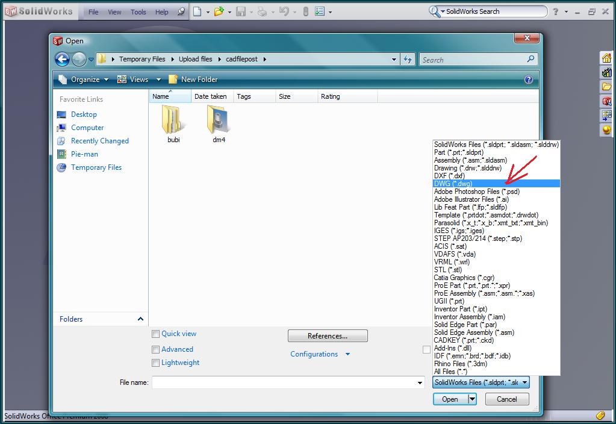Click the blue help icon in dialog toolbar
The width and height of the screenshot is (616, 424).
529,79
